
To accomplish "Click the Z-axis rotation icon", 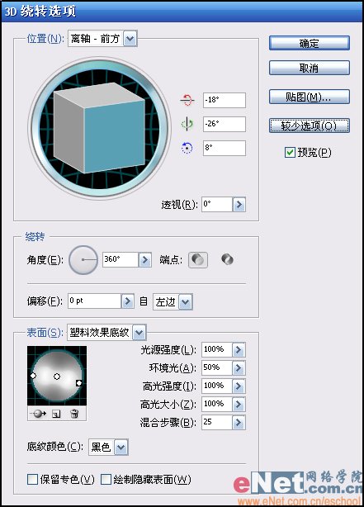I will pyautogui.click(x=187, y=148).
